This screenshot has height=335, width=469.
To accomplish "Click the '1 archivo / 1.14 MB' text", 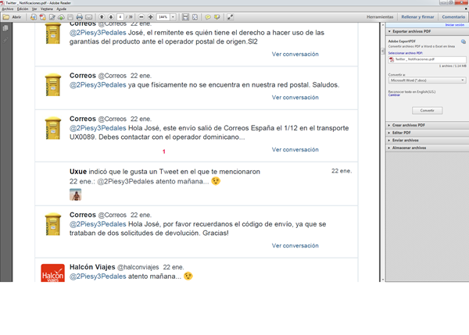I will point(453,66).
